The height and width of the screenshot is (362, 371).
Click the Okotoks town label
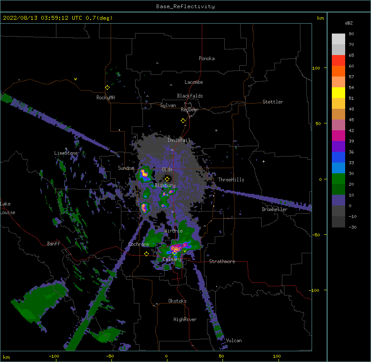click(x=177, y=301)
